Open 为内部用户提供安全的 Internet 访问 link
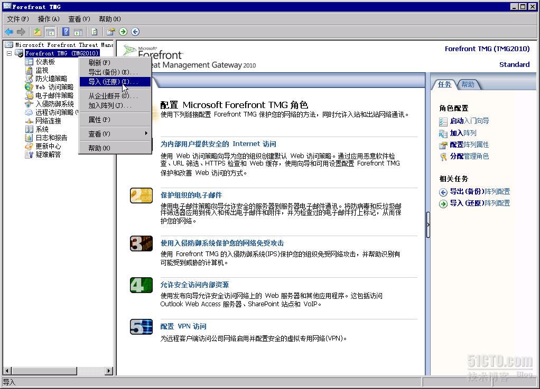 [x=218, y=144]
